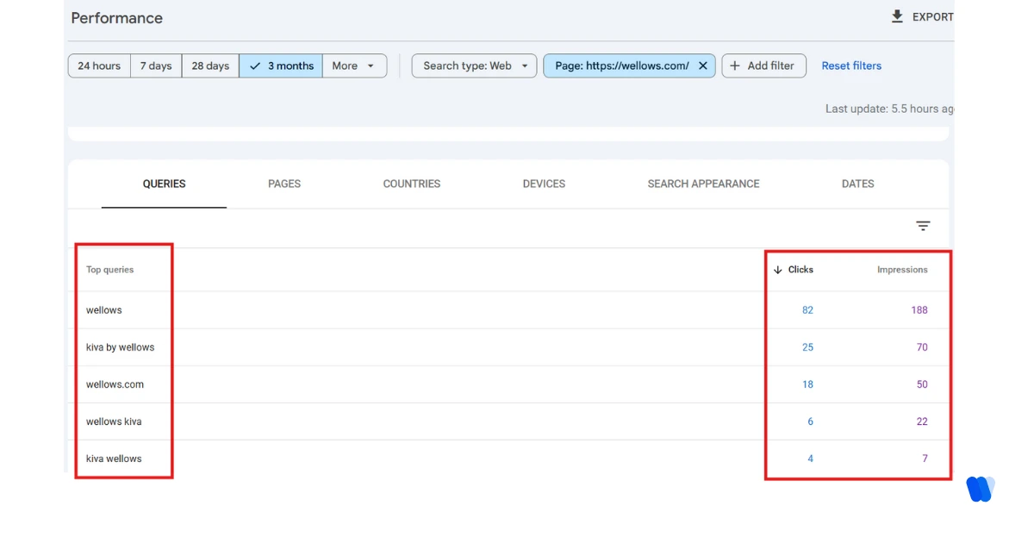Open the Devices tab

tap(544, 184)
